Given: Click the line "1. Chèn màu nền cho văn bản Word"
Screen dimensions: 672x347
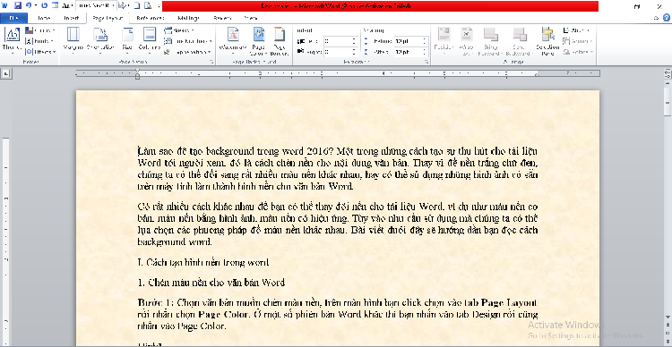Looking at the screenshot, I should click(x=211, y=283).
